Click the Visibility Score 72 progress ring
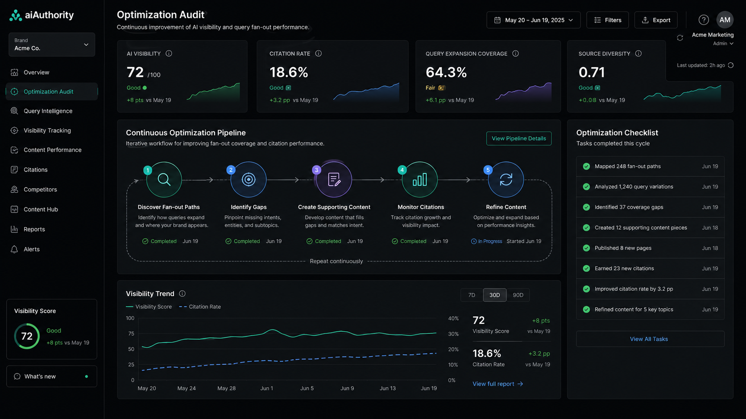 pyautogui.click(x=27, y=336)
